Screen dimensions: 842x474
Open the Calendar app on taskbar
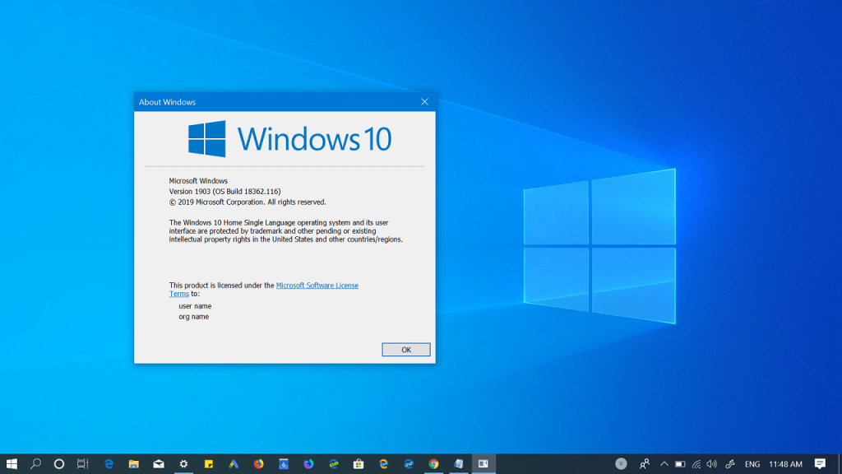[x=284, y=464]
